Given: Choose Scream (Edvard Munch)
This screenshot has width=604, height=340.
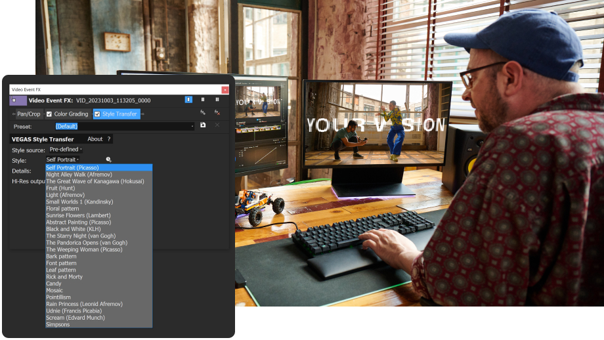Looking at the screenshot, I should pyautogui.click(x=99, y=318).
